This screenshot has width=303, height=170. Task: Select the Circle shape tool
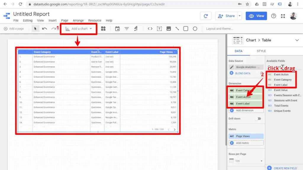pyautogui.click(x=195, y=29)
